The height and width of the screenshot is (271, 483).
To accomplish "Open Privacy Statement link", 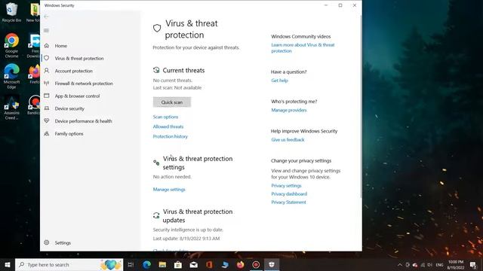I will tap(288, 202).
